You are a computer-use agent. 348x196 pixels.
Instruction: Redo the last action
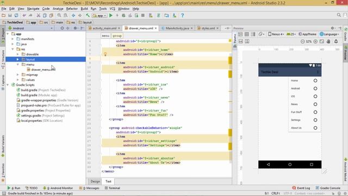[30, 15]
